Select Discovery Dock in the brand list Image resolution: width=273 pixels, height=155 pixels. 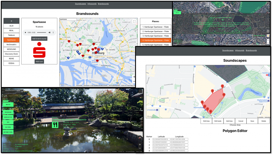pyautogui.click(x=11, y=54)
